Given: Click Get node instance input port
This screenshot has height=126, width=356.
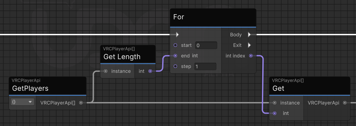Looking at the screenshot, I should click(275, 103).
